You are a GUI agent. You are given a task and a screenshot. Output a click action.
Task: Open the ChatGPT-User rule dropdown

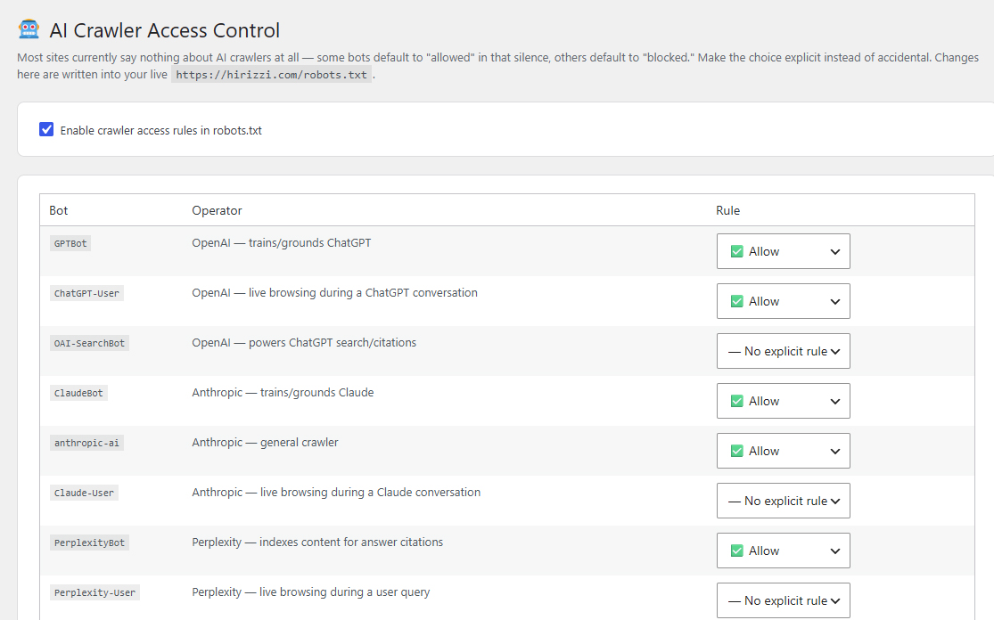(x=783, y=301)
